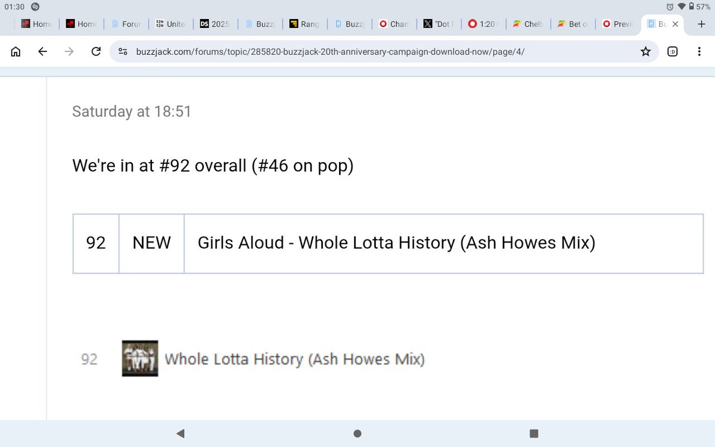Open site info icon in address bar

coord(123,52)
